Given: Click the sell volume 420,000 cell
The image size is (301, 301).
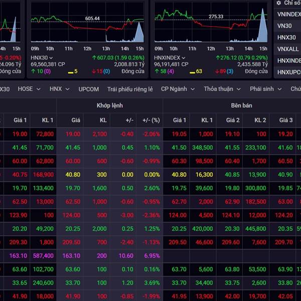Looking at the screenshot, I should point(203,229).
